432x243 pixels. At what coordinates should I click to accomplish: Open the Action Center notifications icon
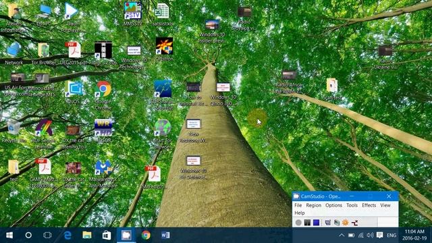(379, 235)
